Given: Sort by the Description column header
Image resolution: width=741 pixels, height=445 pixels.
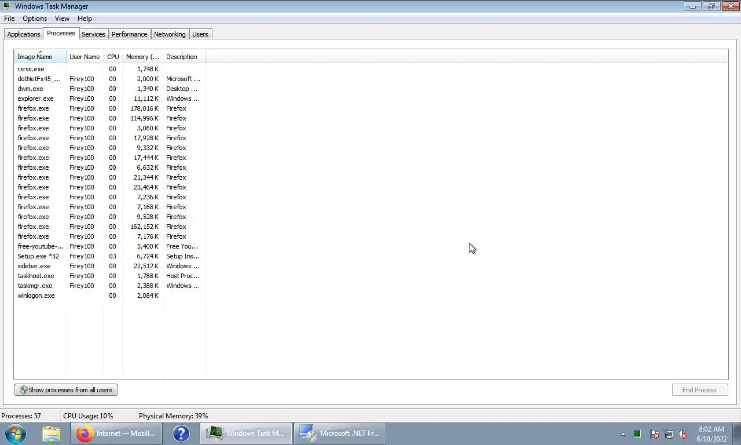Looking at the screenshot, I should tap(184, 57).
